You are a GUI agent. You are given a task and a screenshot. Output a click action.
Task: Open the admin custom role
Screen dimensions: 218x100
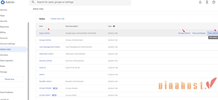[x=42, y=74]
